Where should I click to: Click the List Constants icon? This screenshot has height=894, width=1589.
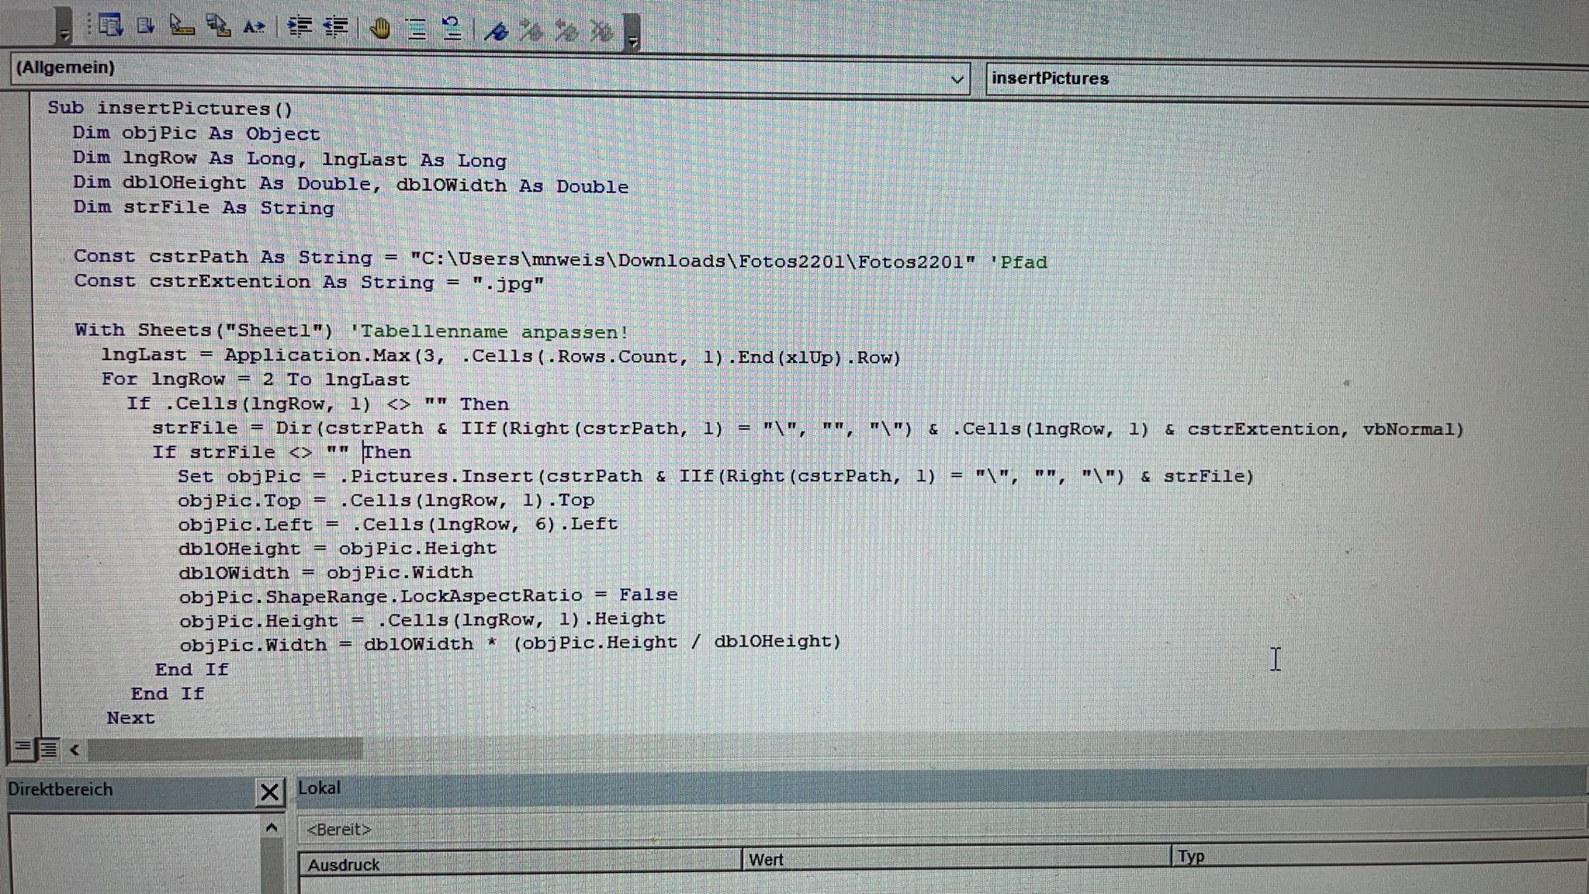point(145,26)
